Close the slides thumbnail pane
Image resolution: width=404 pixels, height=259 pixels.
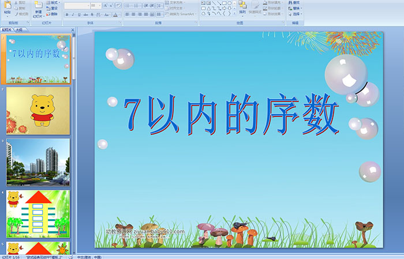(x=73, y=30)
